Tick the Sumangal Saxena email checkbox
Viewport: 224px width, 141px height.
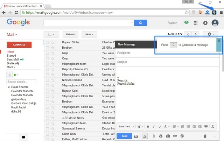click(48, 129)
